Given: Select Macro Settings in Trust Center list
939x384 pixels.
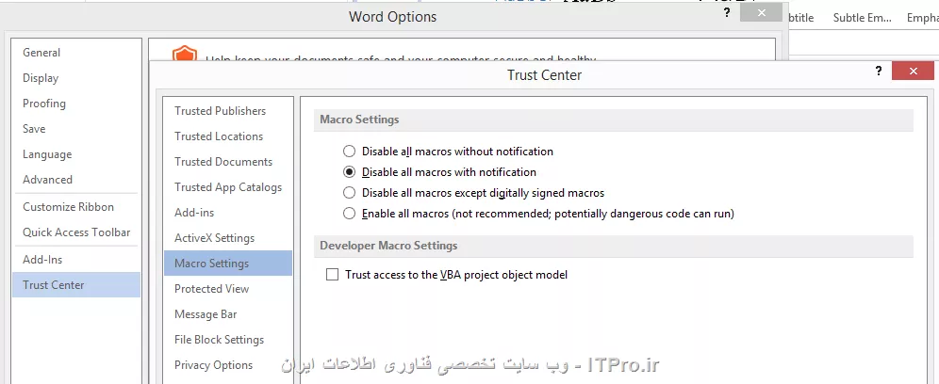Looking at the screenshot, I should [228, 264].
